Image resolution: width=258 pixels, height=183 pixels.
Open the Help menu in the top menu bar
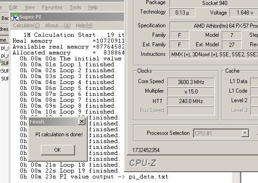click(93, 7)
